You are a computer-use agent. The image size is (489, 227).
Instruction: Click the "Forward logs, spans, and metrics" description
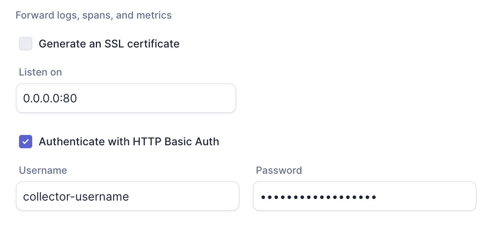point(93,15)
